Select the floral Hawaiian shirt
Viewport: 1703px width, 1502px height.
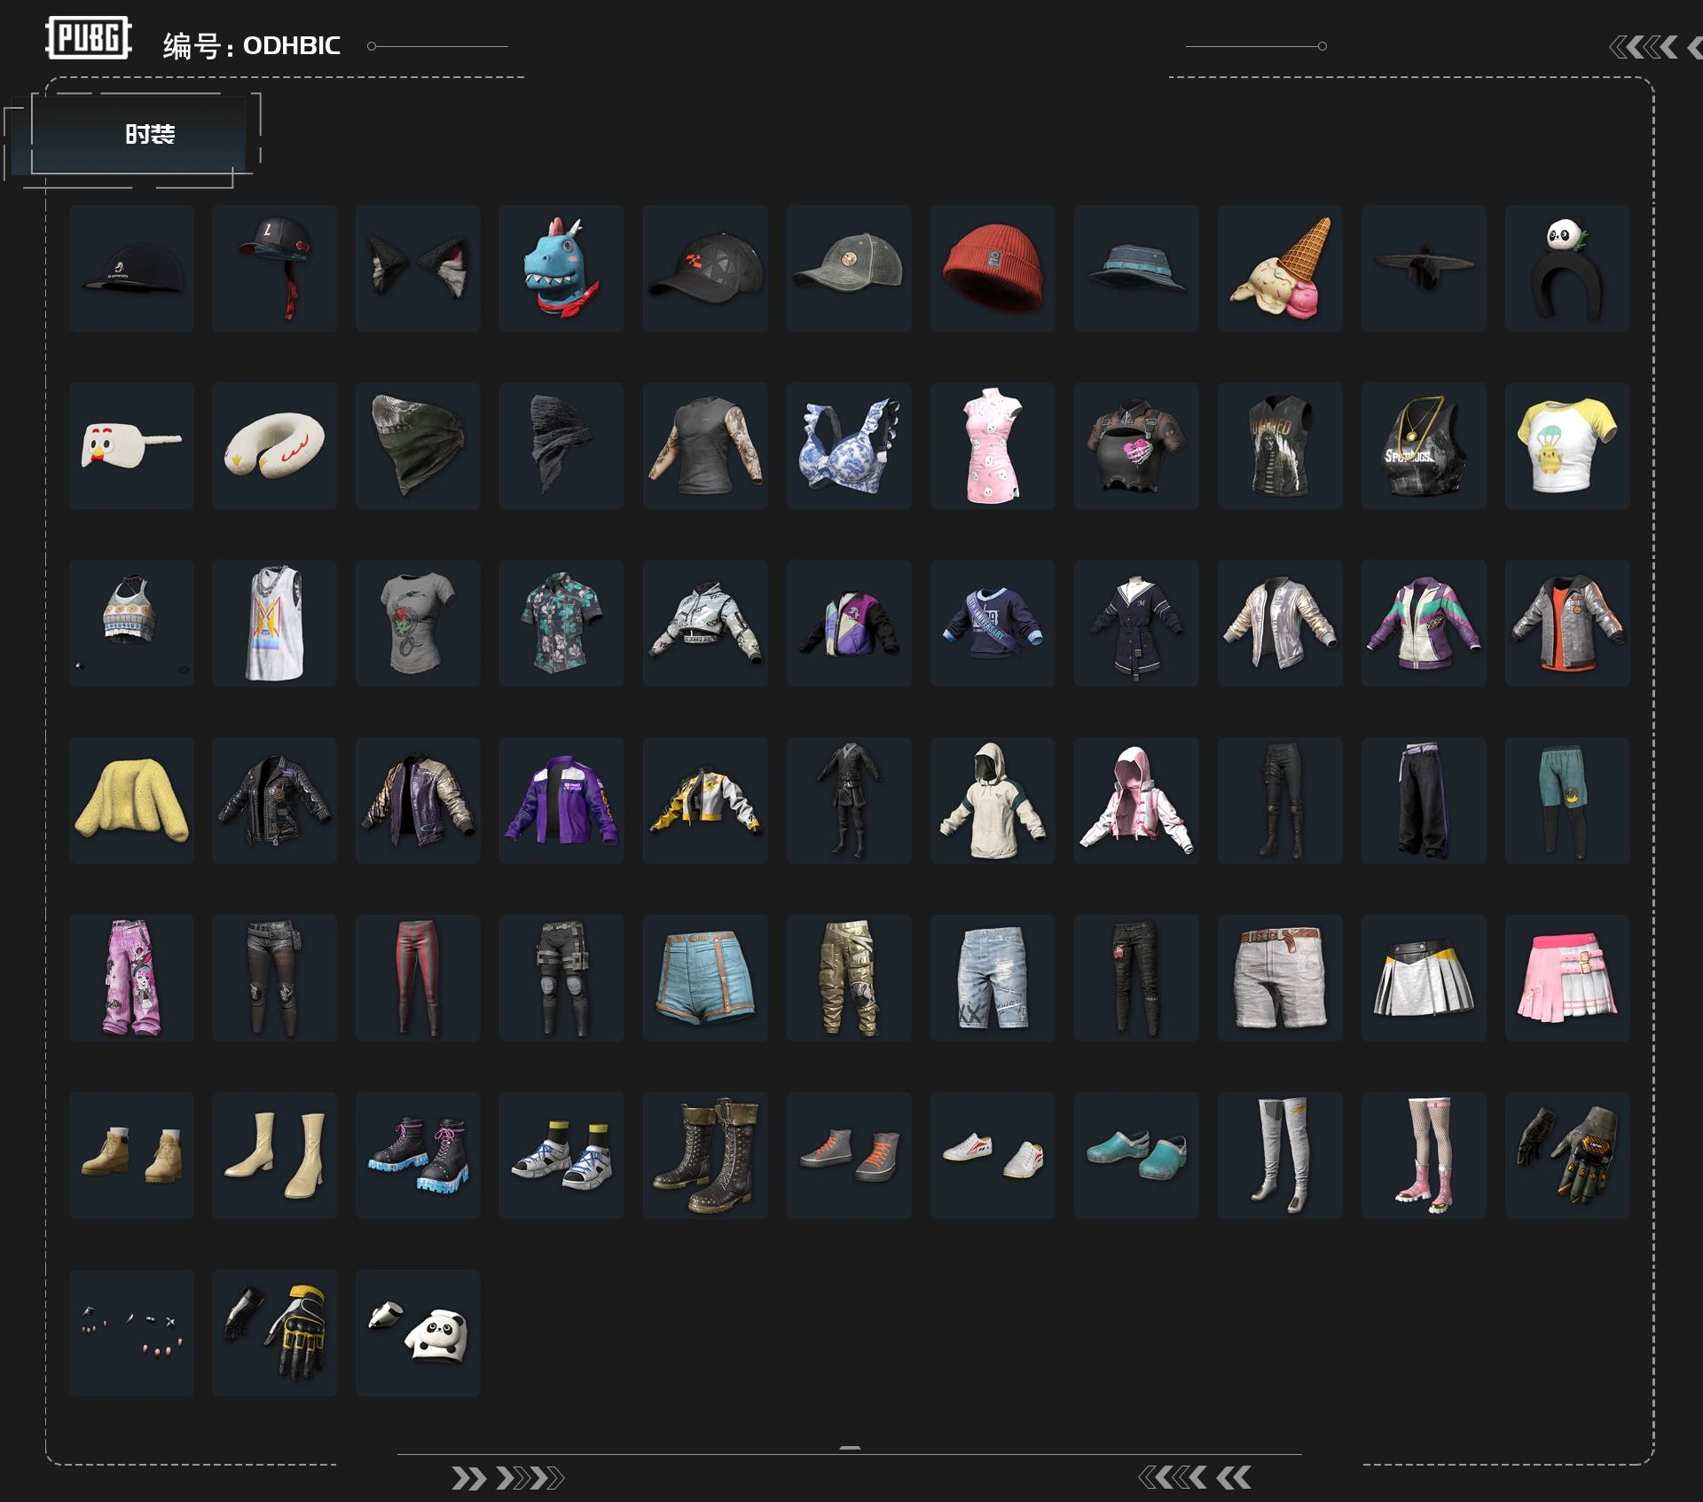[561, 623]
